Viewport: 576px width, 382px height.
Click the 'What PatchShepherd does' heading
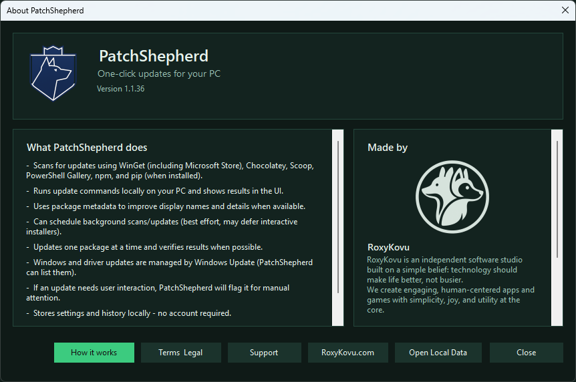87,148
